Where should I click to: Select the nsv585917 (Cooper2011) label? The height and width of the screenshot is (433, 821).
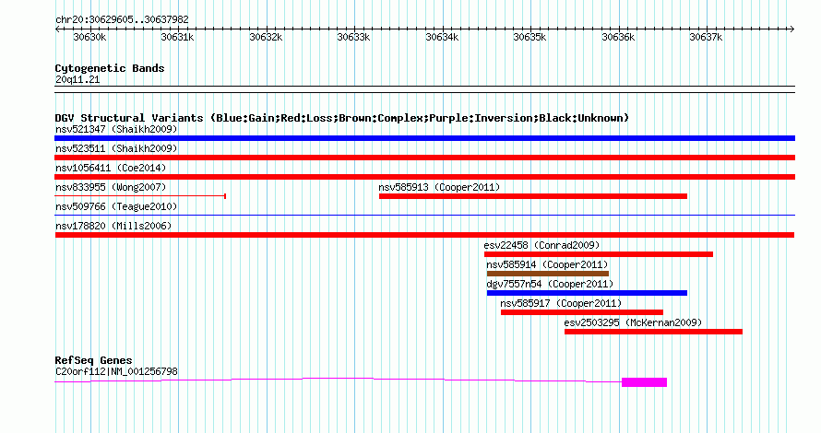561,303
